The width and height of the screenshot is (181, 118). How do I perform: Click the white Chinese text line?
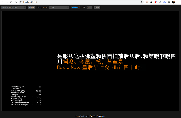(x=116, y=56)
